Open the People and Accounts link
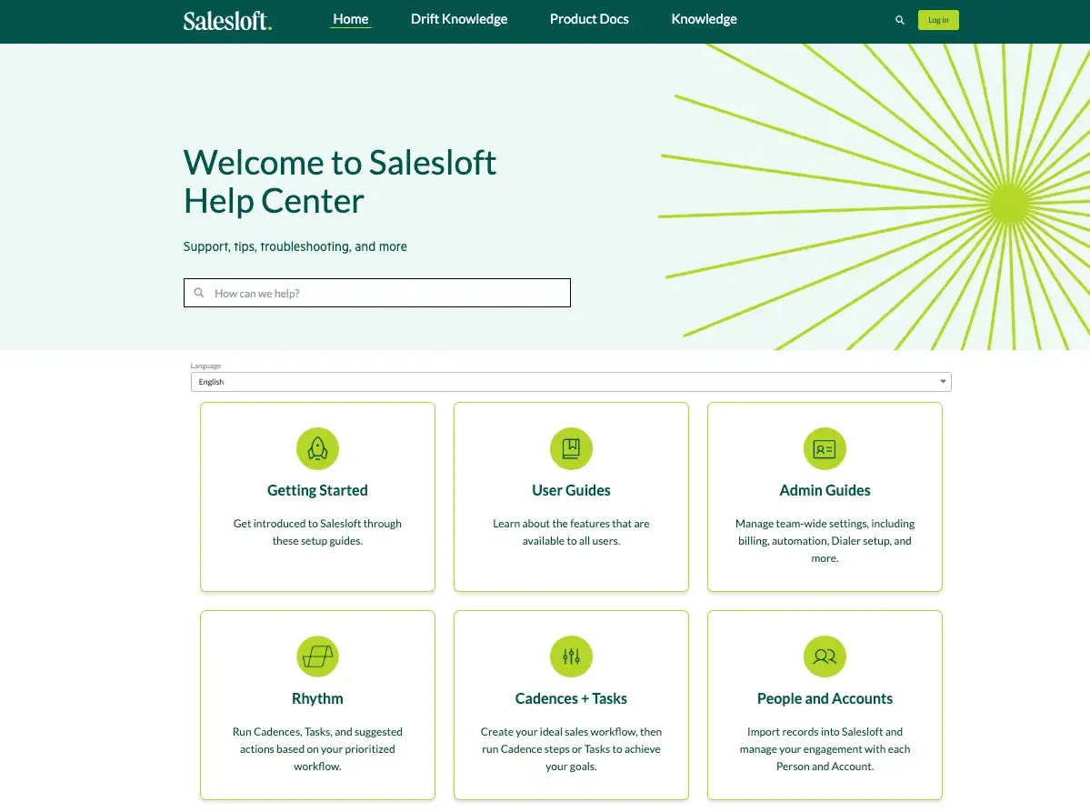Image resolution: width=1090 pixels, height=812 pixels. [x=825, y=698]
